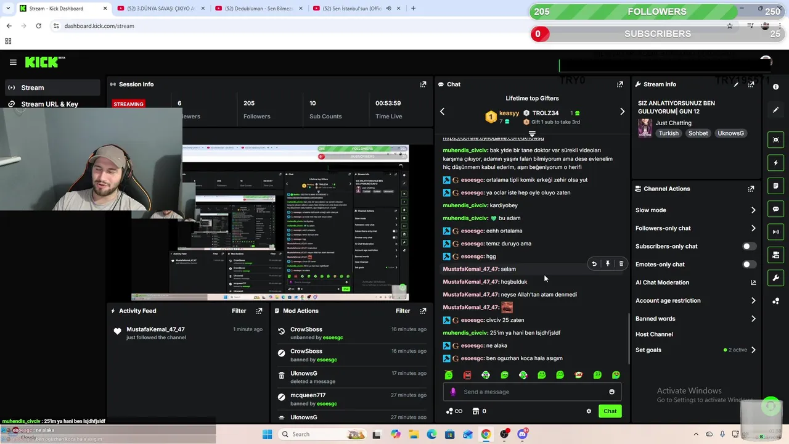
Task: Expand Slow mode options
Action: 753,210
